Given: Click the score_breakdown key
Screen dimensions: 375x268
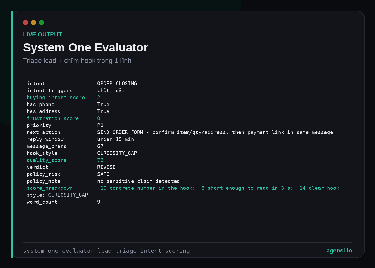Looking at the screenshot, I should point(50,188).
